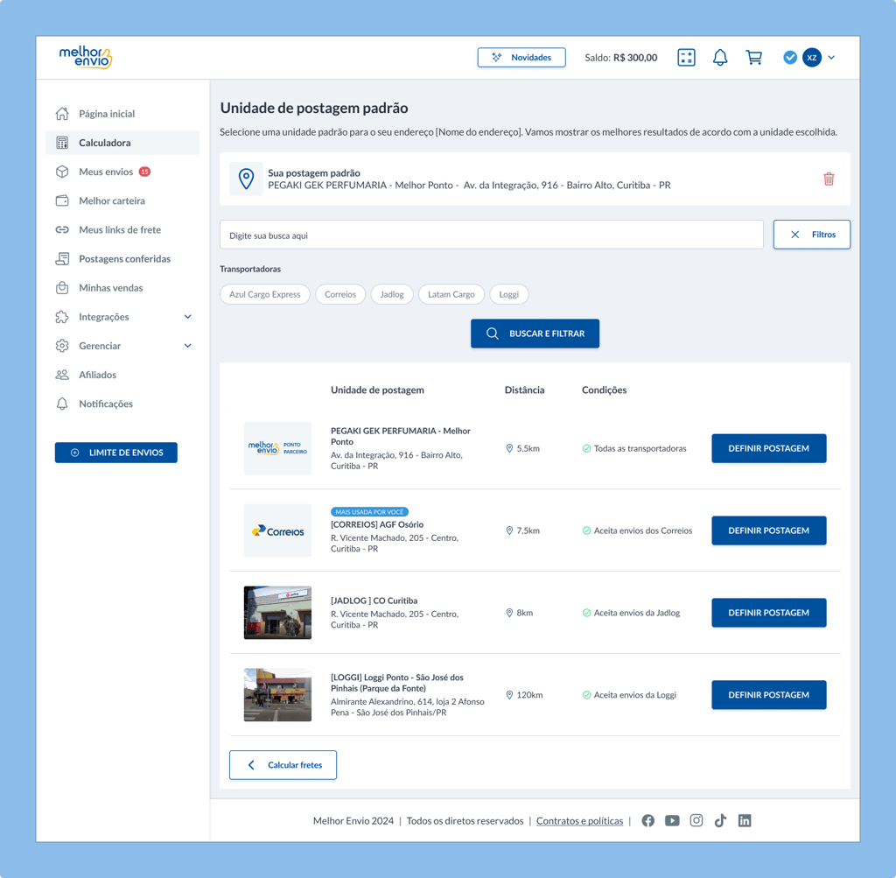Go to Página inicial in sidebar
The image size is (896, 878).
point(122,114)
